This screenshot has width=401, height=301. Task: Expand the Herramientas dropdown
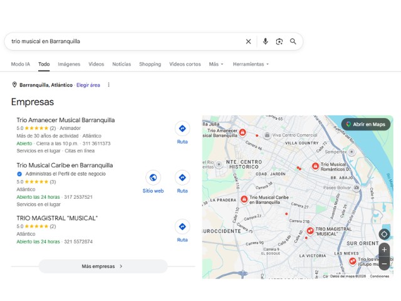(251, 64)
